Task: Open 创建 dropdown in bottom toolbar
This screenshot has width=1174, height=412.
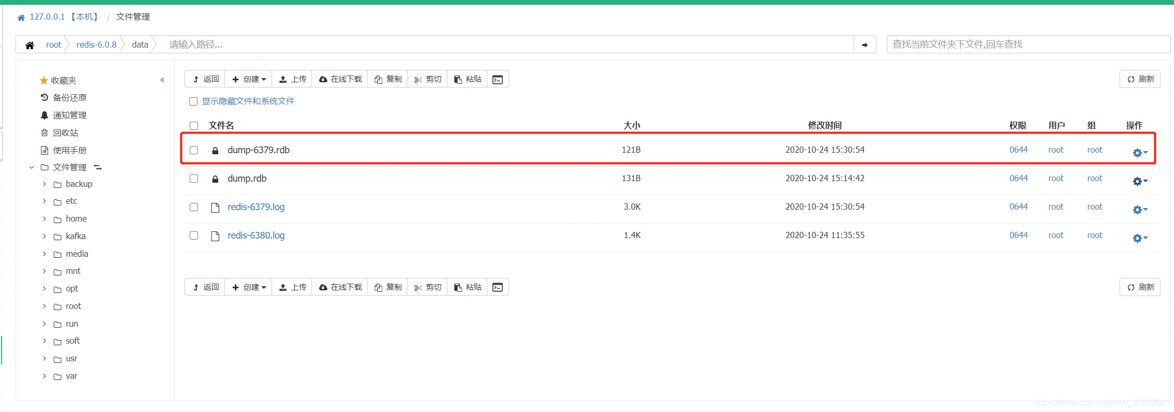Action: pyautogui.click(x=249, y=287)
